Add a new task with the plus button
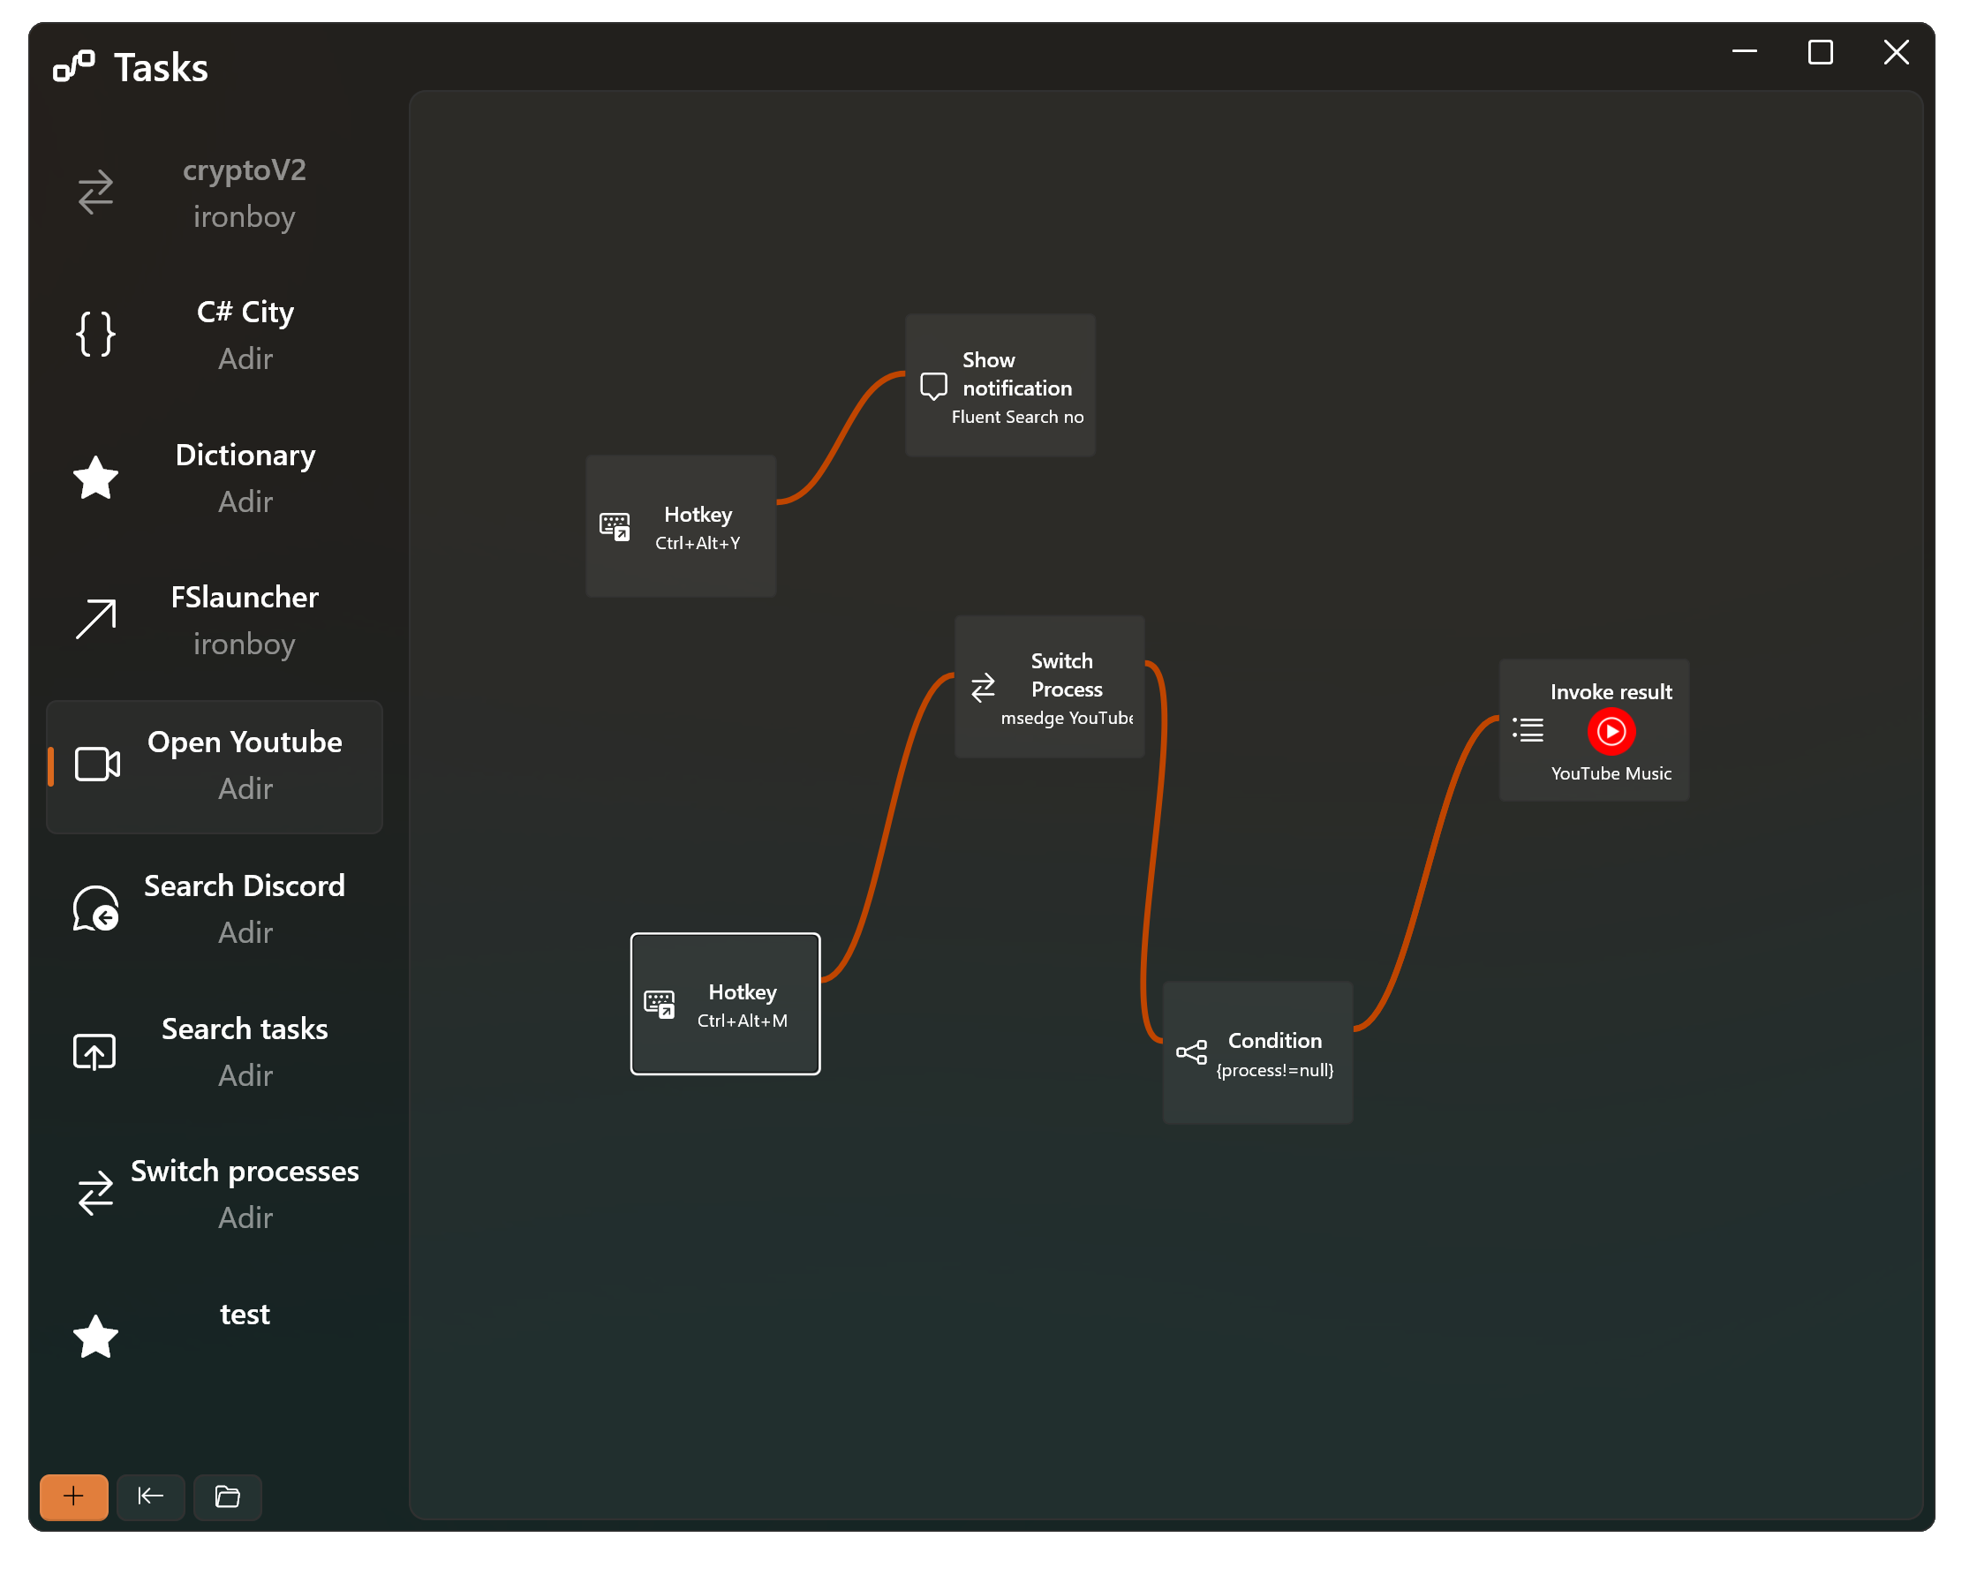The width and height of the screenshot is (1962, 1575). pyautogui.click(x=73, y=1496)
